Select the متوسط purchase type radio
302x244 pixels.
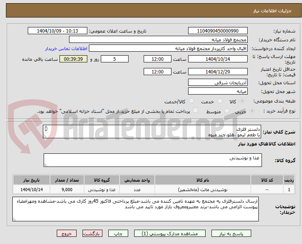227,111
